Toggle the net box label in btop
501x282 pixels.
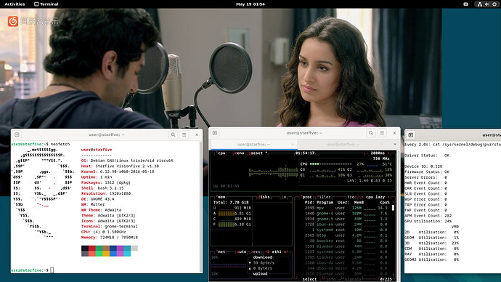[221, 251]
